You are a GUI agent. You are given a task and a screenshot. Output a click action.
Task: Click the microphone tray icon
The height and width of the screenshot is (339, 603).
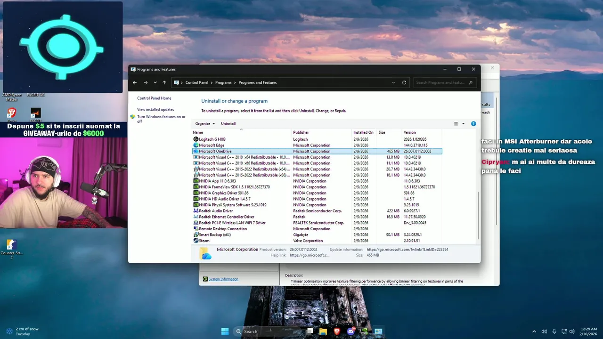[x=554, y=331]
